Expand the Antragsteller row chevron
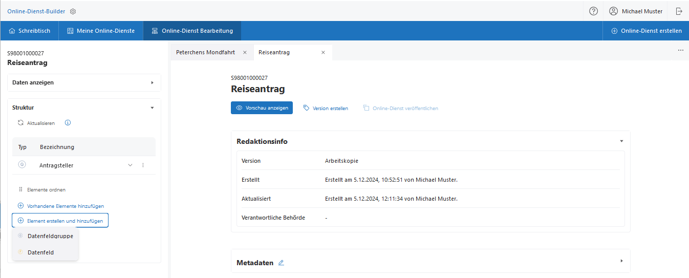The image size is (689, 278). [130, 165]
